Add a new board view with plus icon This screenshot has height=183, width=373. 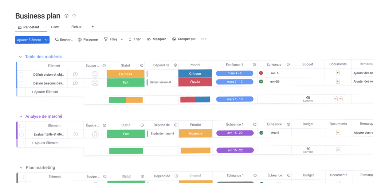tap(93, 27)
